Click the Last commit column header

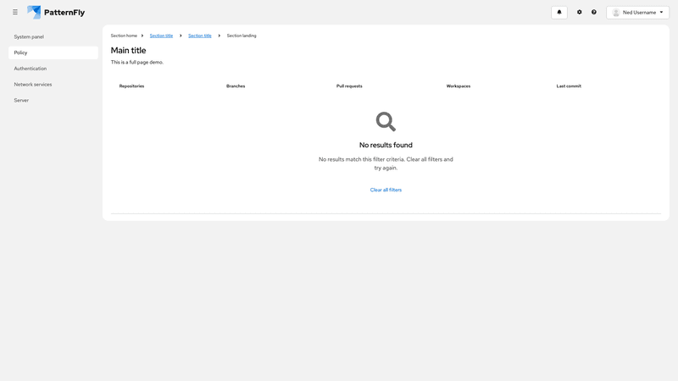(x=569, y=86)
